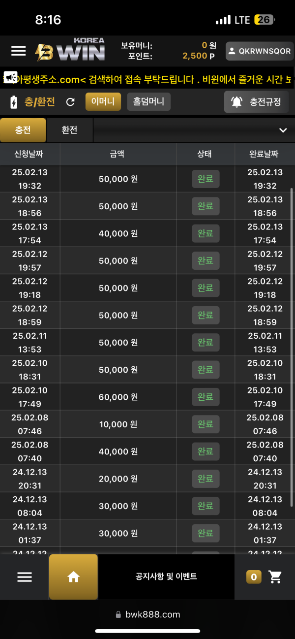Click the 신청날짜 column header
Screen dimensions: 295x639
[29, 154]
